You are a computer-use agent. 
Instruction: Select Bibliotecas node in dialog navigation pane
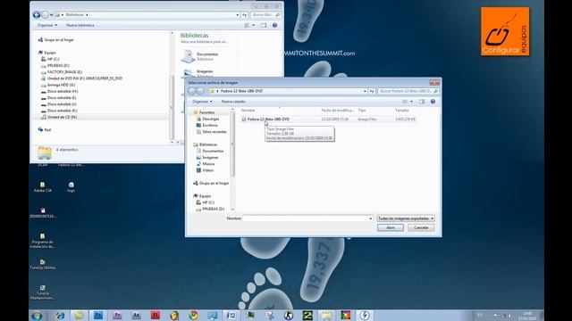[x=208, y=144]
